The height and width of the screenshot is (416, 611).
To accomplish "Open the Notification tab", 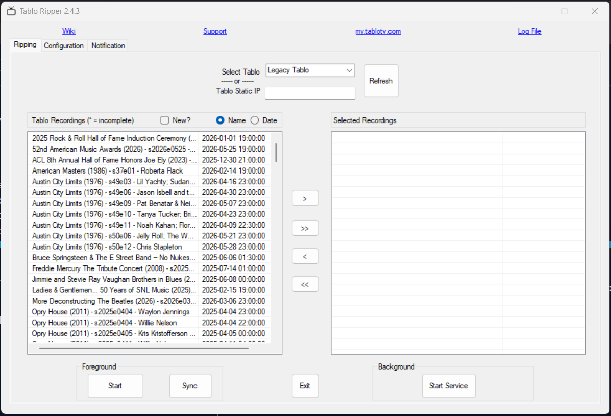I will [108, 45].
